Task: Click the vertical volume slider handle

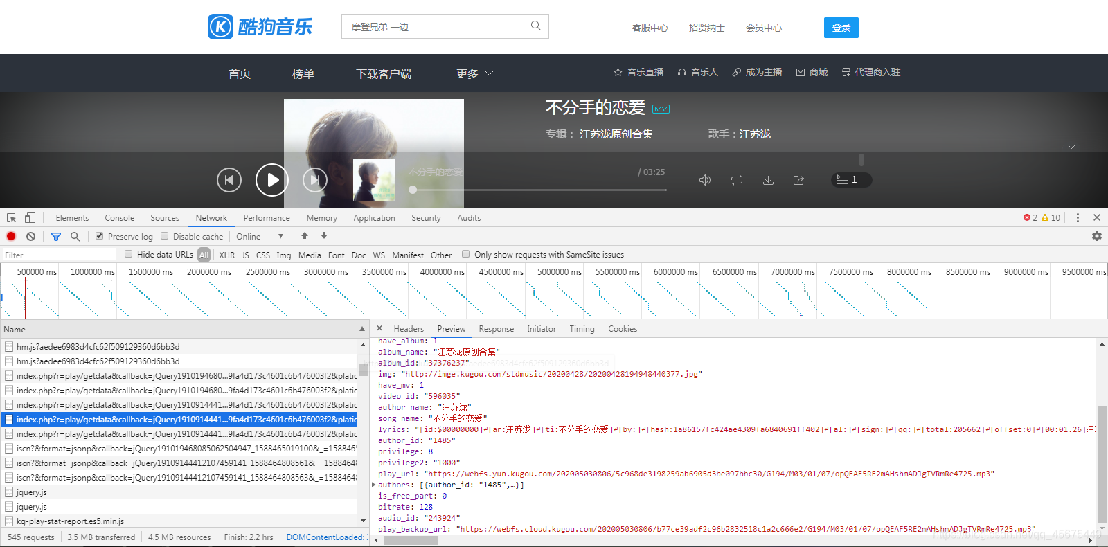Action: [861, 160]
